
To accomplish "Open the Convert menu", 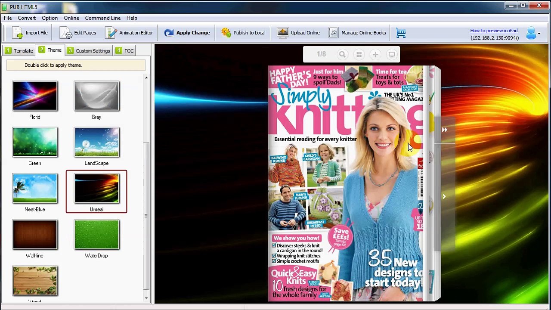I will pyautogui.click(x=27, y=18).
